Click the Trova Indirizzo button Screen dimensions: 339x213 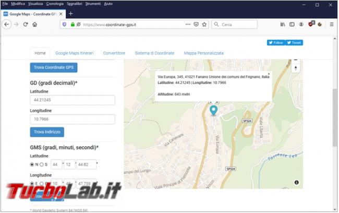(x=47, y=132)
